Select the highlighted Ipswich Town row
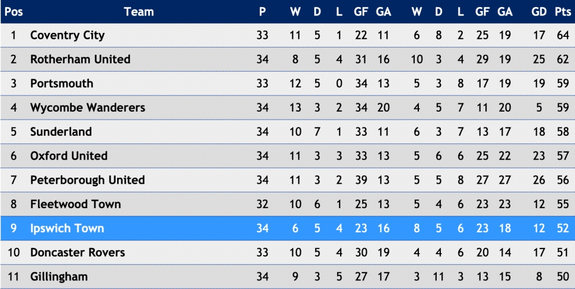The image size is (575, 289). pos(287,228)
